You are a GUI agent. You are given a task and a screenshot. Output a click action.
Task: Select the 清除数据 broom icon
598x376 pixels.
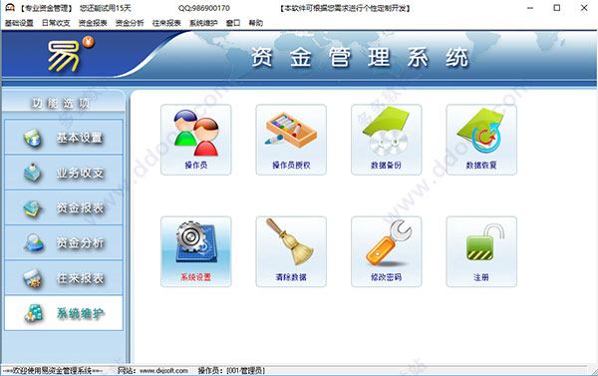pos(291,251)
